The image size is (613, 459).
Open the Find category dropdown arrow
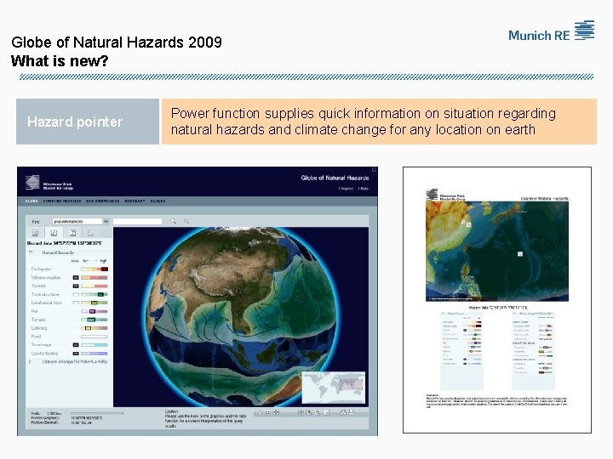point(106,221)
